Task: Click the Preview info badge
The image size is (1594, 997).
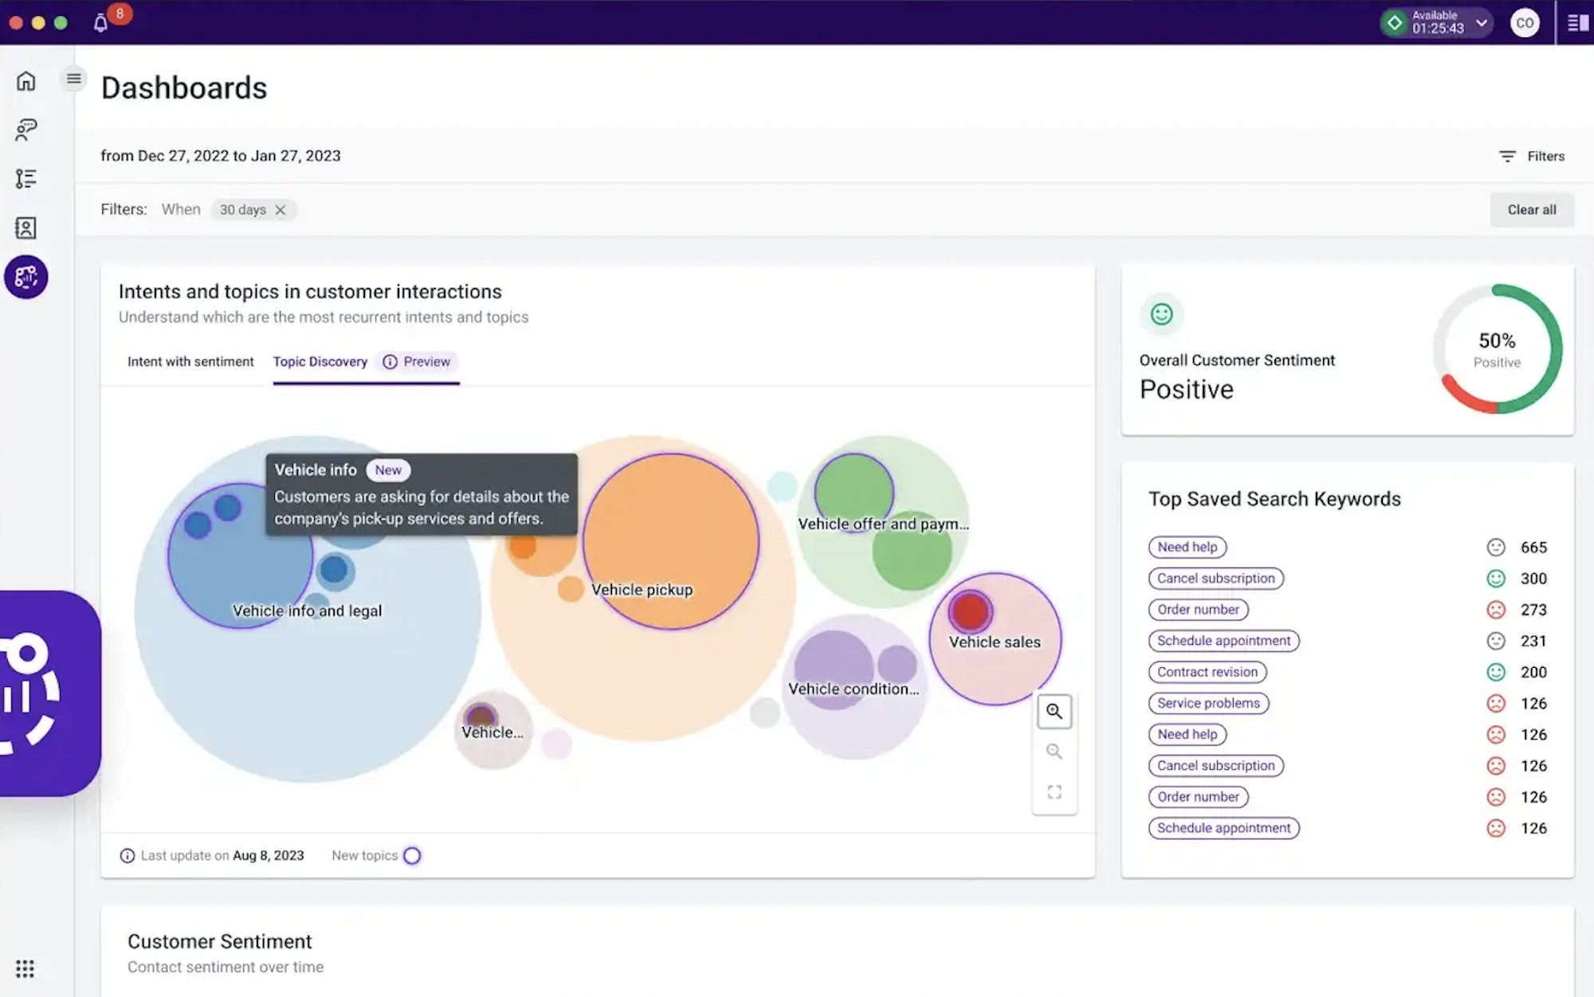Action: (417, 362)
